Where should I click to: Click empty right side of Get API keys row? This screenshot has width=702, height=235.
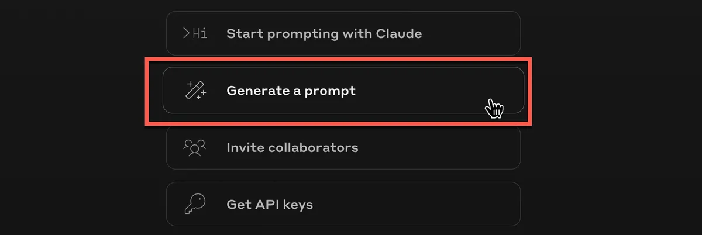456,205
